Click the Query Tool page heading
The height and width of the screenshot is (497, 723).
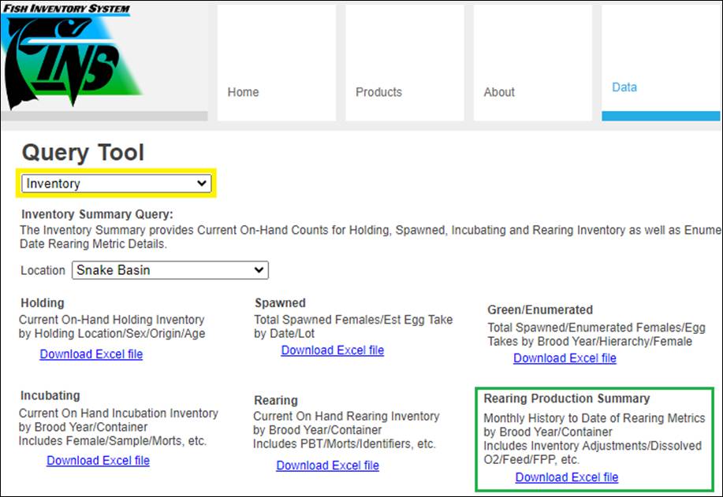click(x=83, y=152)
